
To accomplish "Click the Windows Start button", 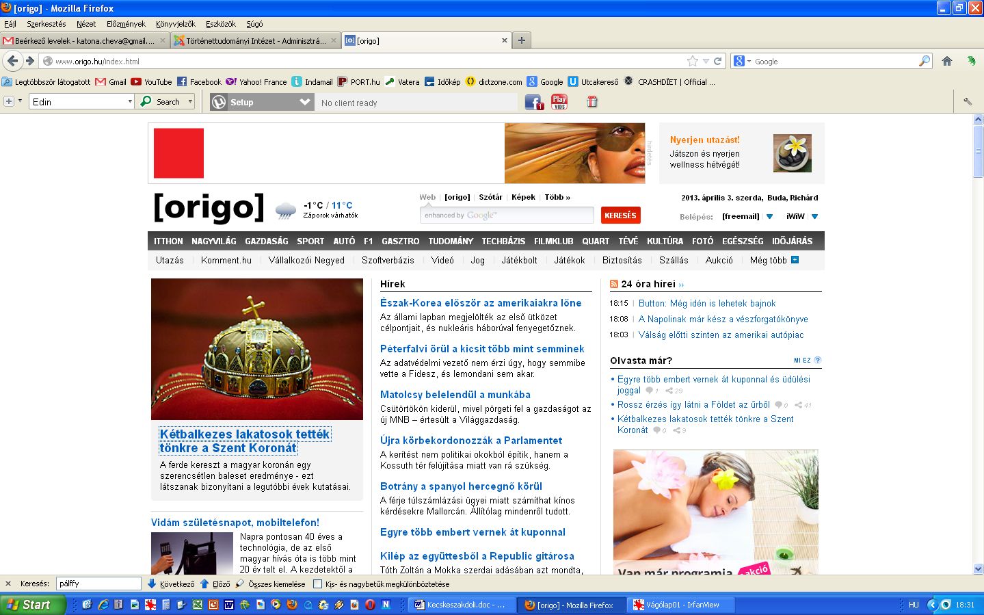I will click(33, 605).
